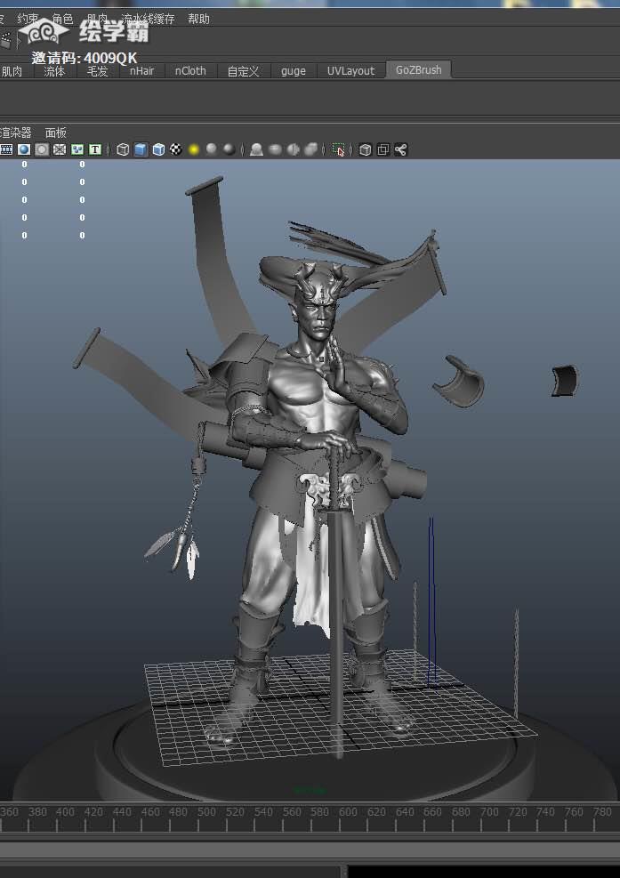Toggle the high quality rendering sphere icon
The width and height of the screenshot is (620, 878).
pyautogui.click(x=229, y=149)
